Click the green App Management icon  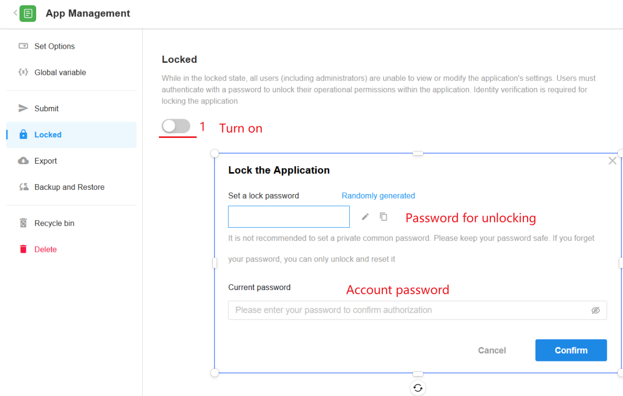(x=28, y=14)
